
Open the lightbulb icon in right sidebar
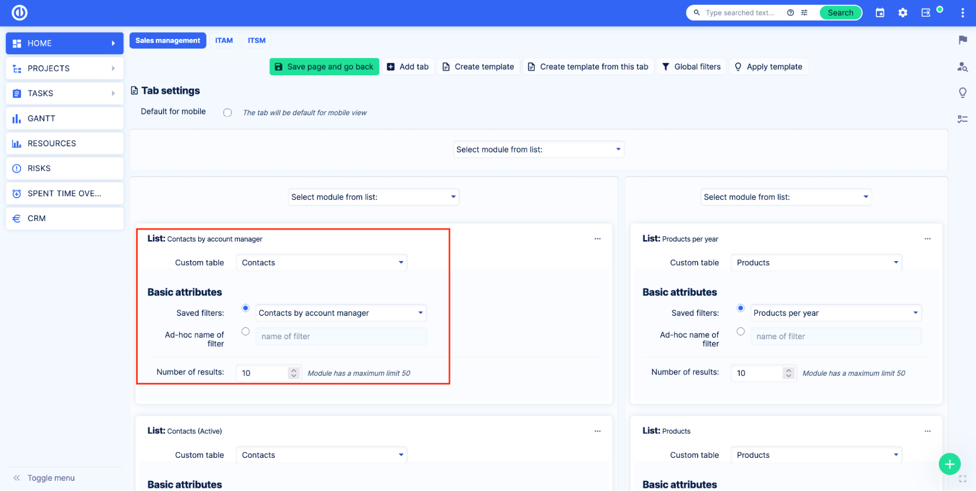962,93
